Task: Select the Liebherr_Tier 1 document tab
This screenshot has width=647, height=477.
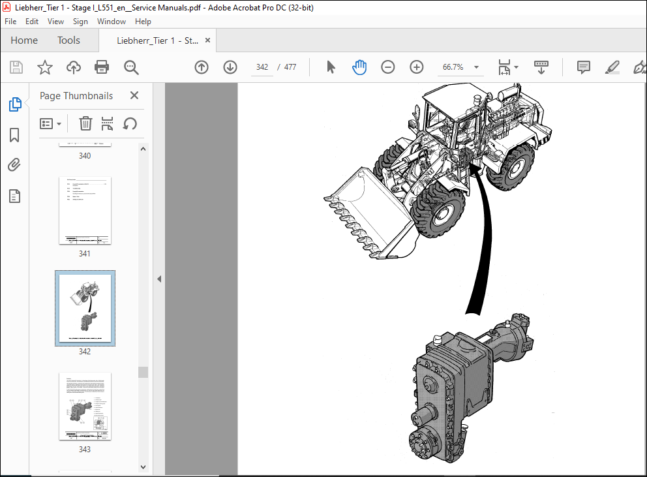Action: (157, 40)
